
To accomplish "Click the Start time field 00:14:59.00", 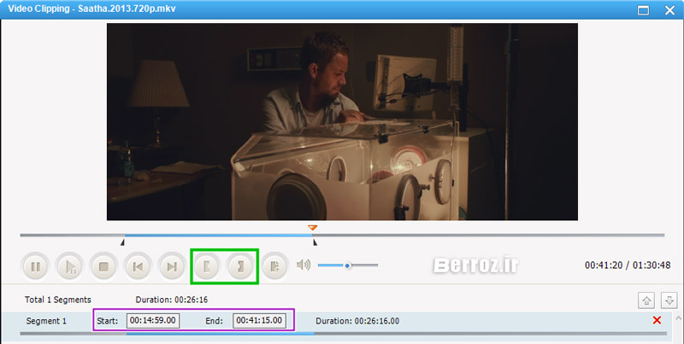I will (x=153, y=321).
